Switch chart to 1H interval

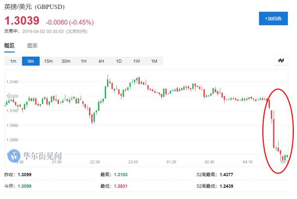coord(84,61)
